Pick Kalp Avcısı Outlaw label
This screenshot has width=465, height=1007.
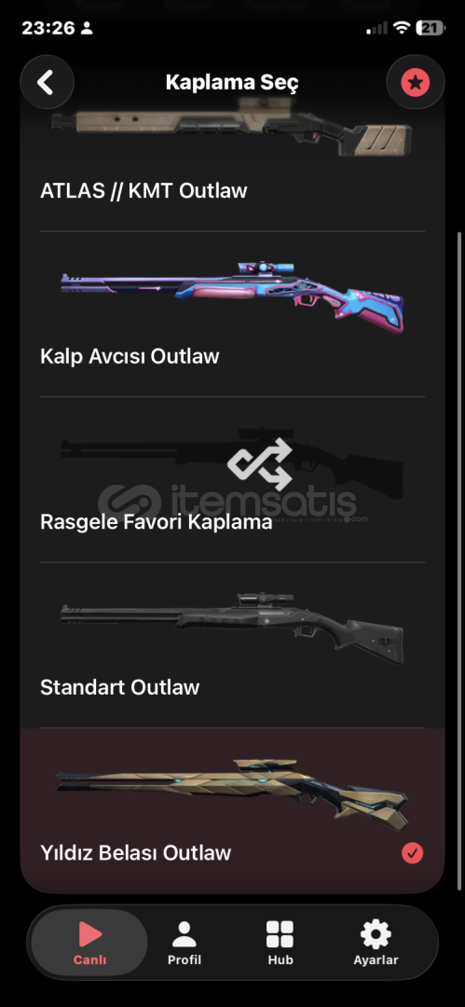tap(130, 356)
